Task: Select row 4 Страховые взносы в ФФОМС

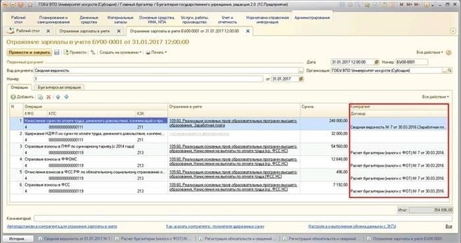Action: click(95, 159)
